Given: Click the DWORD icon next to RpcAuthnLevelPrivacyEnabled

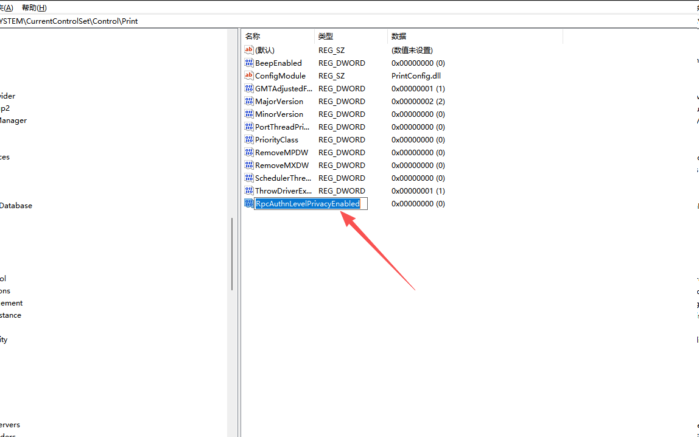Looking at the screenshot, I should 248,203.
